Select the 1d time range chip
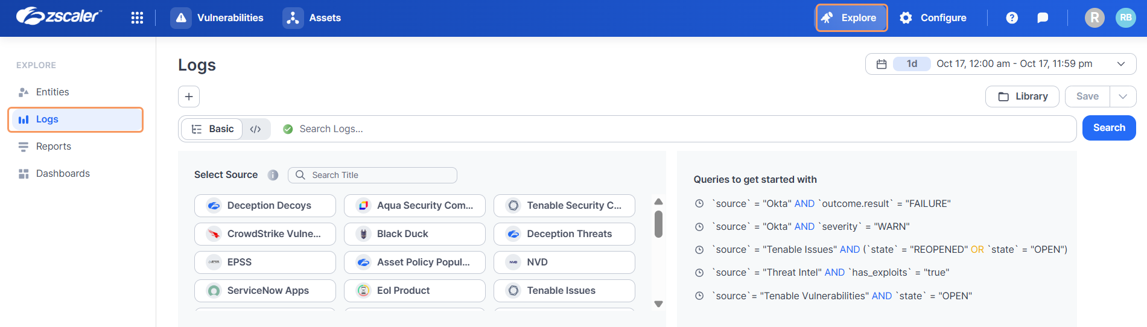Screen dimensions: 1147x327 tap(912, 64)
